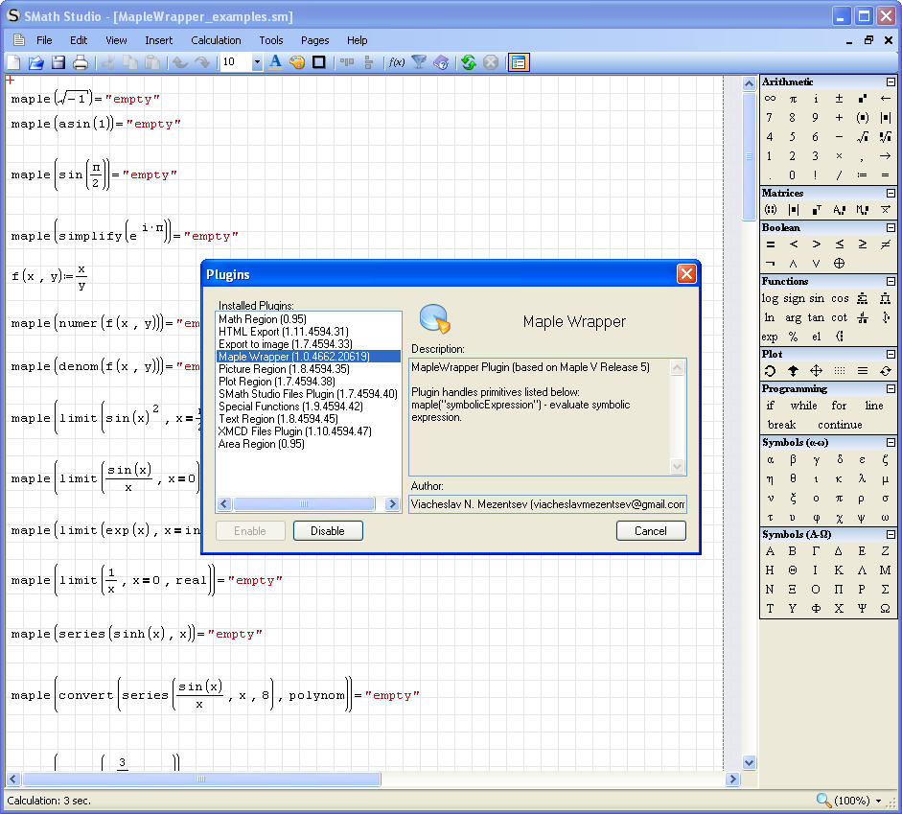Select XMCD Files Plugin in the list

pyautogui.click(x=294, y=431)
